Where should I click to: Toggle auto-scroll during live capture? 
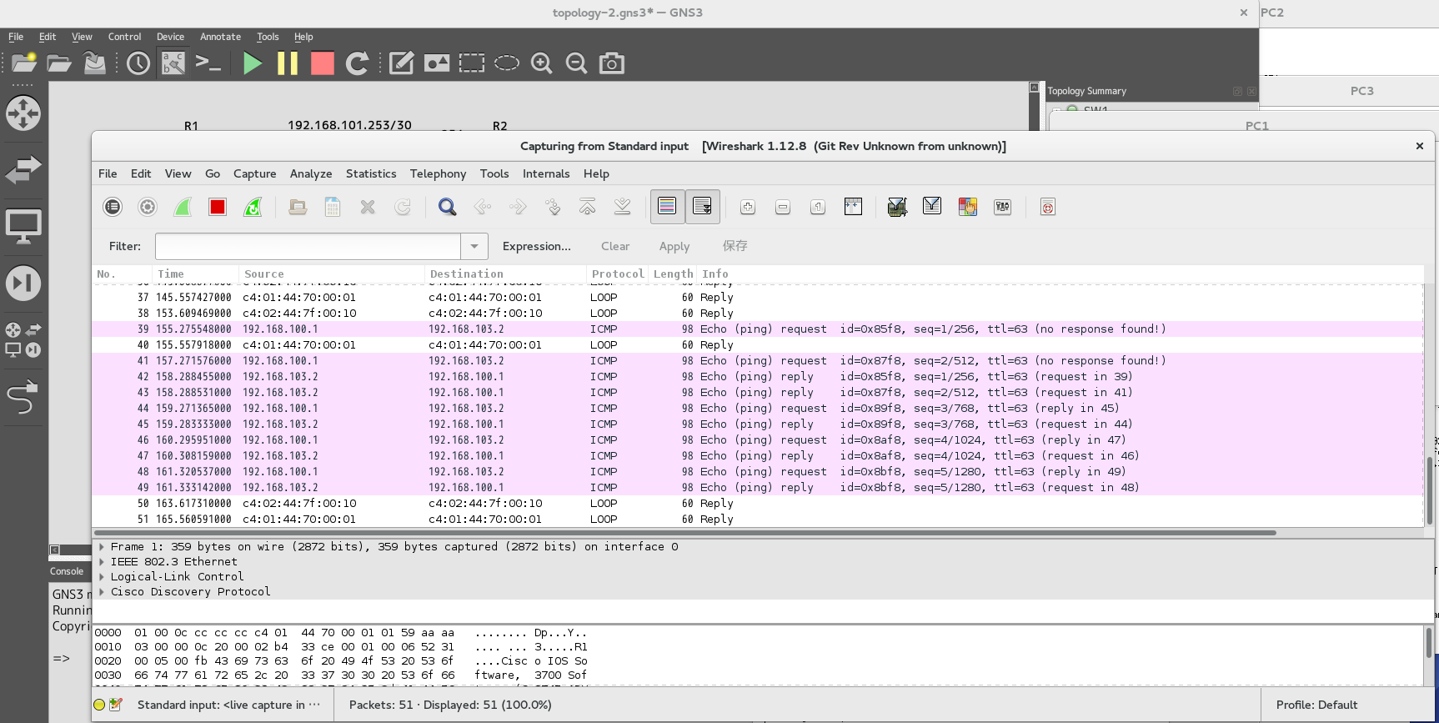pos(702,207)
